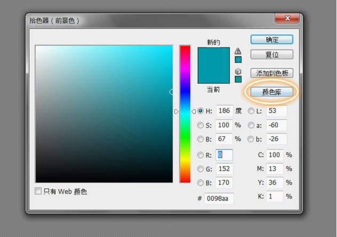This screenshot has height=237, width=337.
Task: Select the R red radio button
Action: (x=200, y=156)
